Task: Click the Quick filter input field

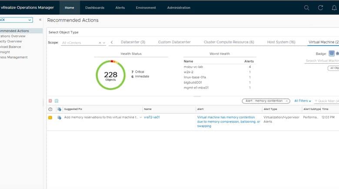Action: (x=326, y=101)
